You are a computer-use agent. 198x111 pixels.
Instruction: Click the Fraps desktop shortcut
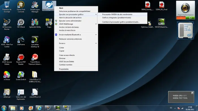click(49, 23)
